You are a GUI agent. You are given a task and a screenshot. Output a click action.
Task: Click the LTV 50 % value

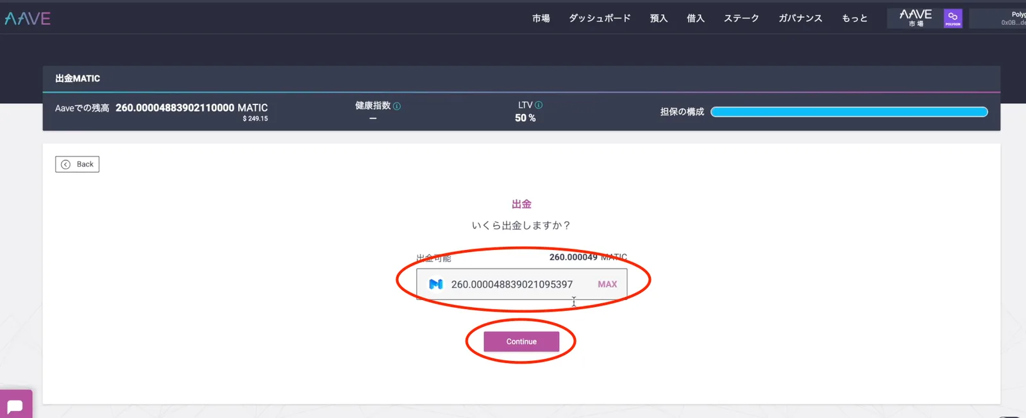[x=525, y=118]
